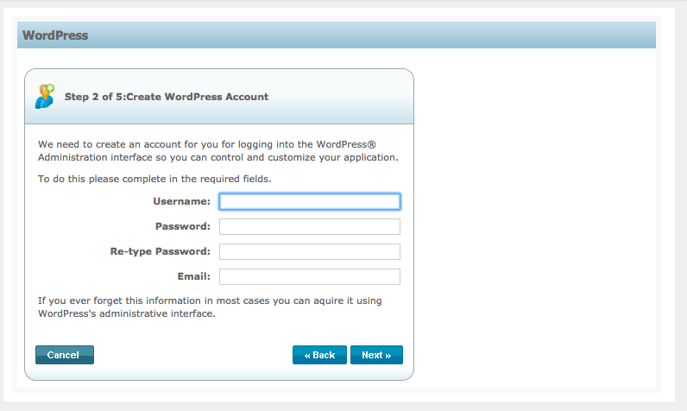Go to previous step with Back button

tap(319, 355)
